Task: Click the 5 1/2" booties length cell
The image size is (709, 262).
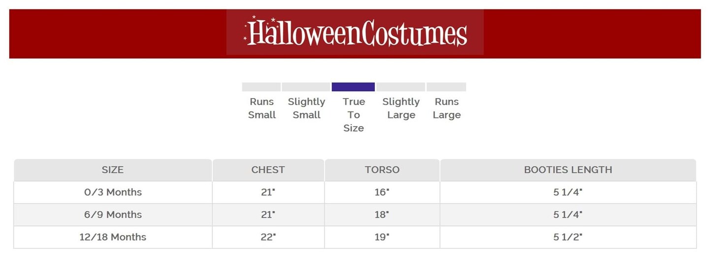Action: 568,237
